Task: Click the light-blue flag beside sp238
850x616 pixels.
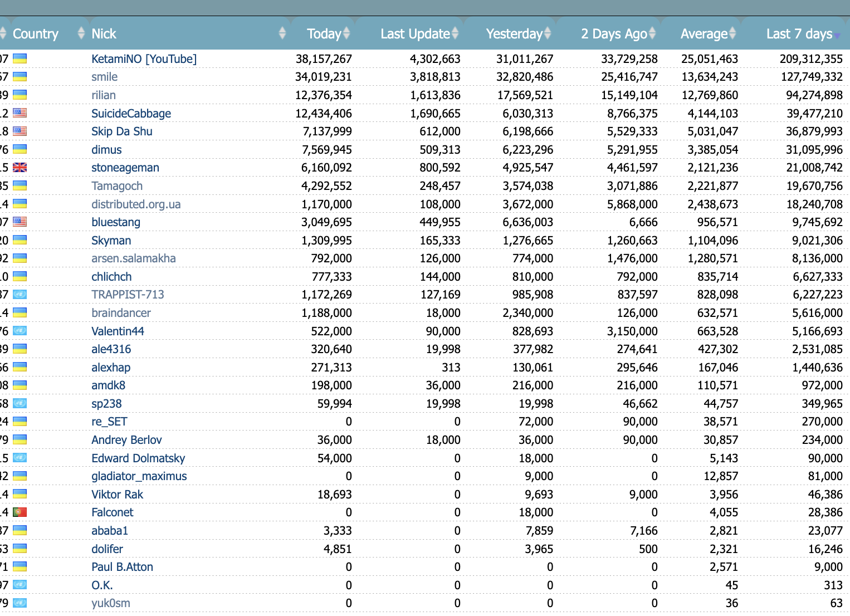Action: (x=20, y=403)
